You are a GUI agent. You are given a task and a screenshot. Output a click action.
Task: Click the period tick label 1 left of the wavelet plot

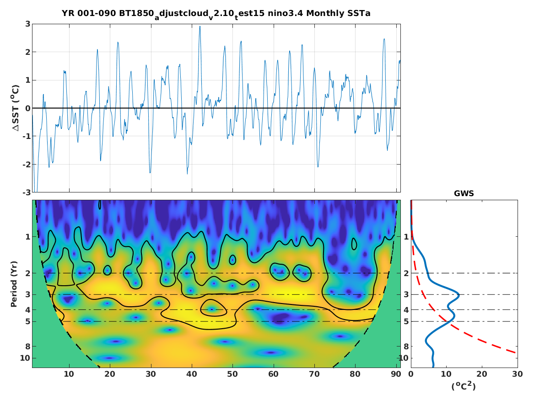[28, 236]
